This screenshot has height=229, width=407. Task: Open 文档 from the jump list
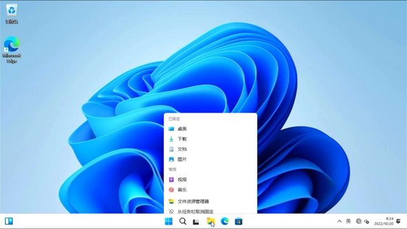pos(210,149)
